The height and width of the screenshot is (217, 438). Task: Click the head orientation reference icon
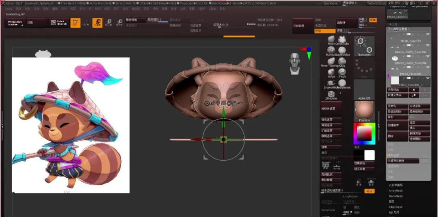click(x=294, y=64)
